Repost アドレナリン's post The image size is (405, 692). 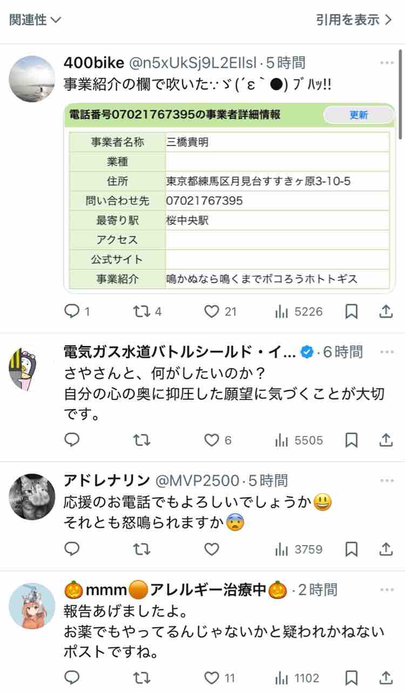(141, 549)
